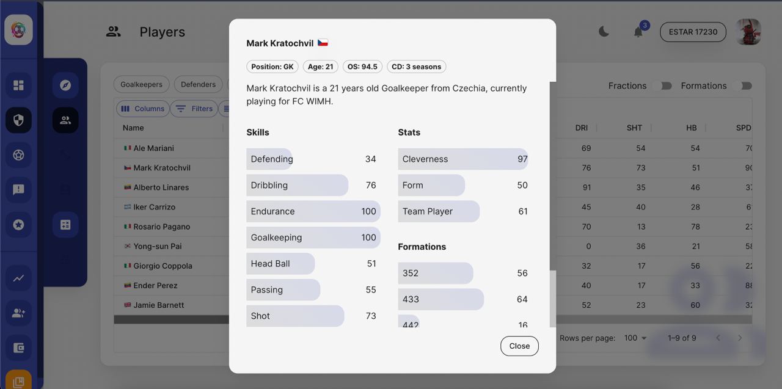Click the ESTAR 17230 balance button
The width and height of the screenshot is (782, 389).
point(693,32)
